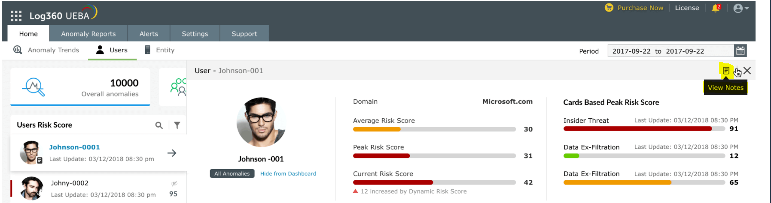This screenshot has width=771, height=203.
Task: Click the Overall anomalies chart icon
Action: pyautogui.click(x=34, y=87)
